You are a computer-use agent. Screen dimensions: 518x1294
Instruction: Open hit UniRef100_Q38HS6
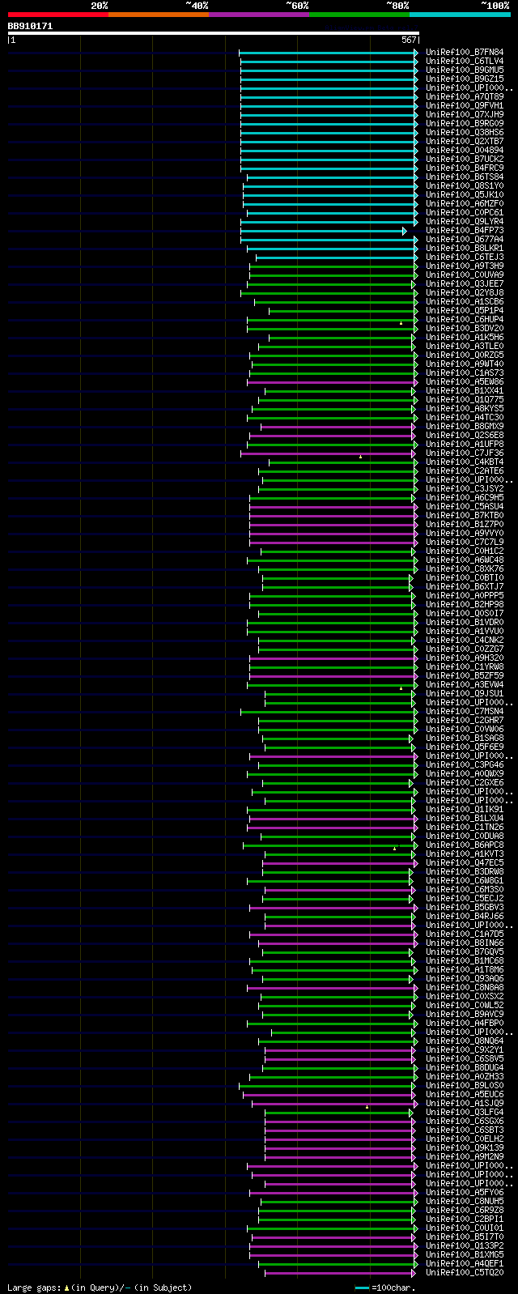[465, 132]
